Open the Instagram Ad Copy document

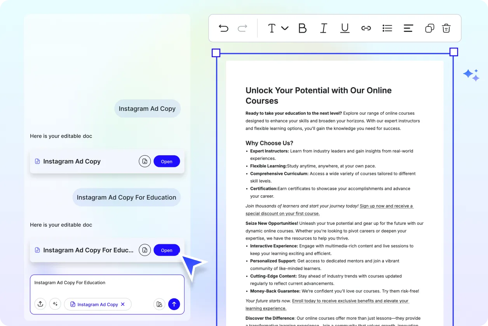coord(167,161)
